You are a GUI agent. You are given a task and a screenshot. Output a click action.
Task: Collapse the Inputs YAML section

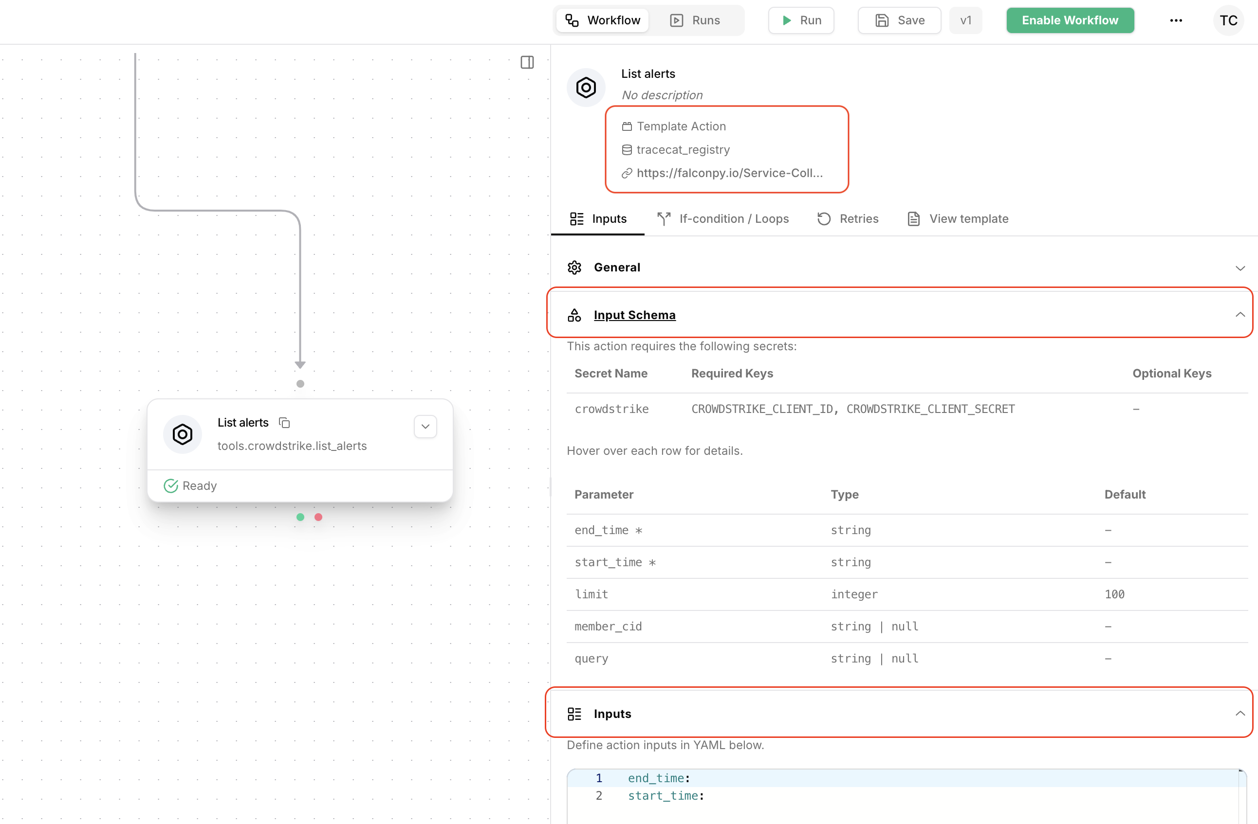pos(1239,714)
